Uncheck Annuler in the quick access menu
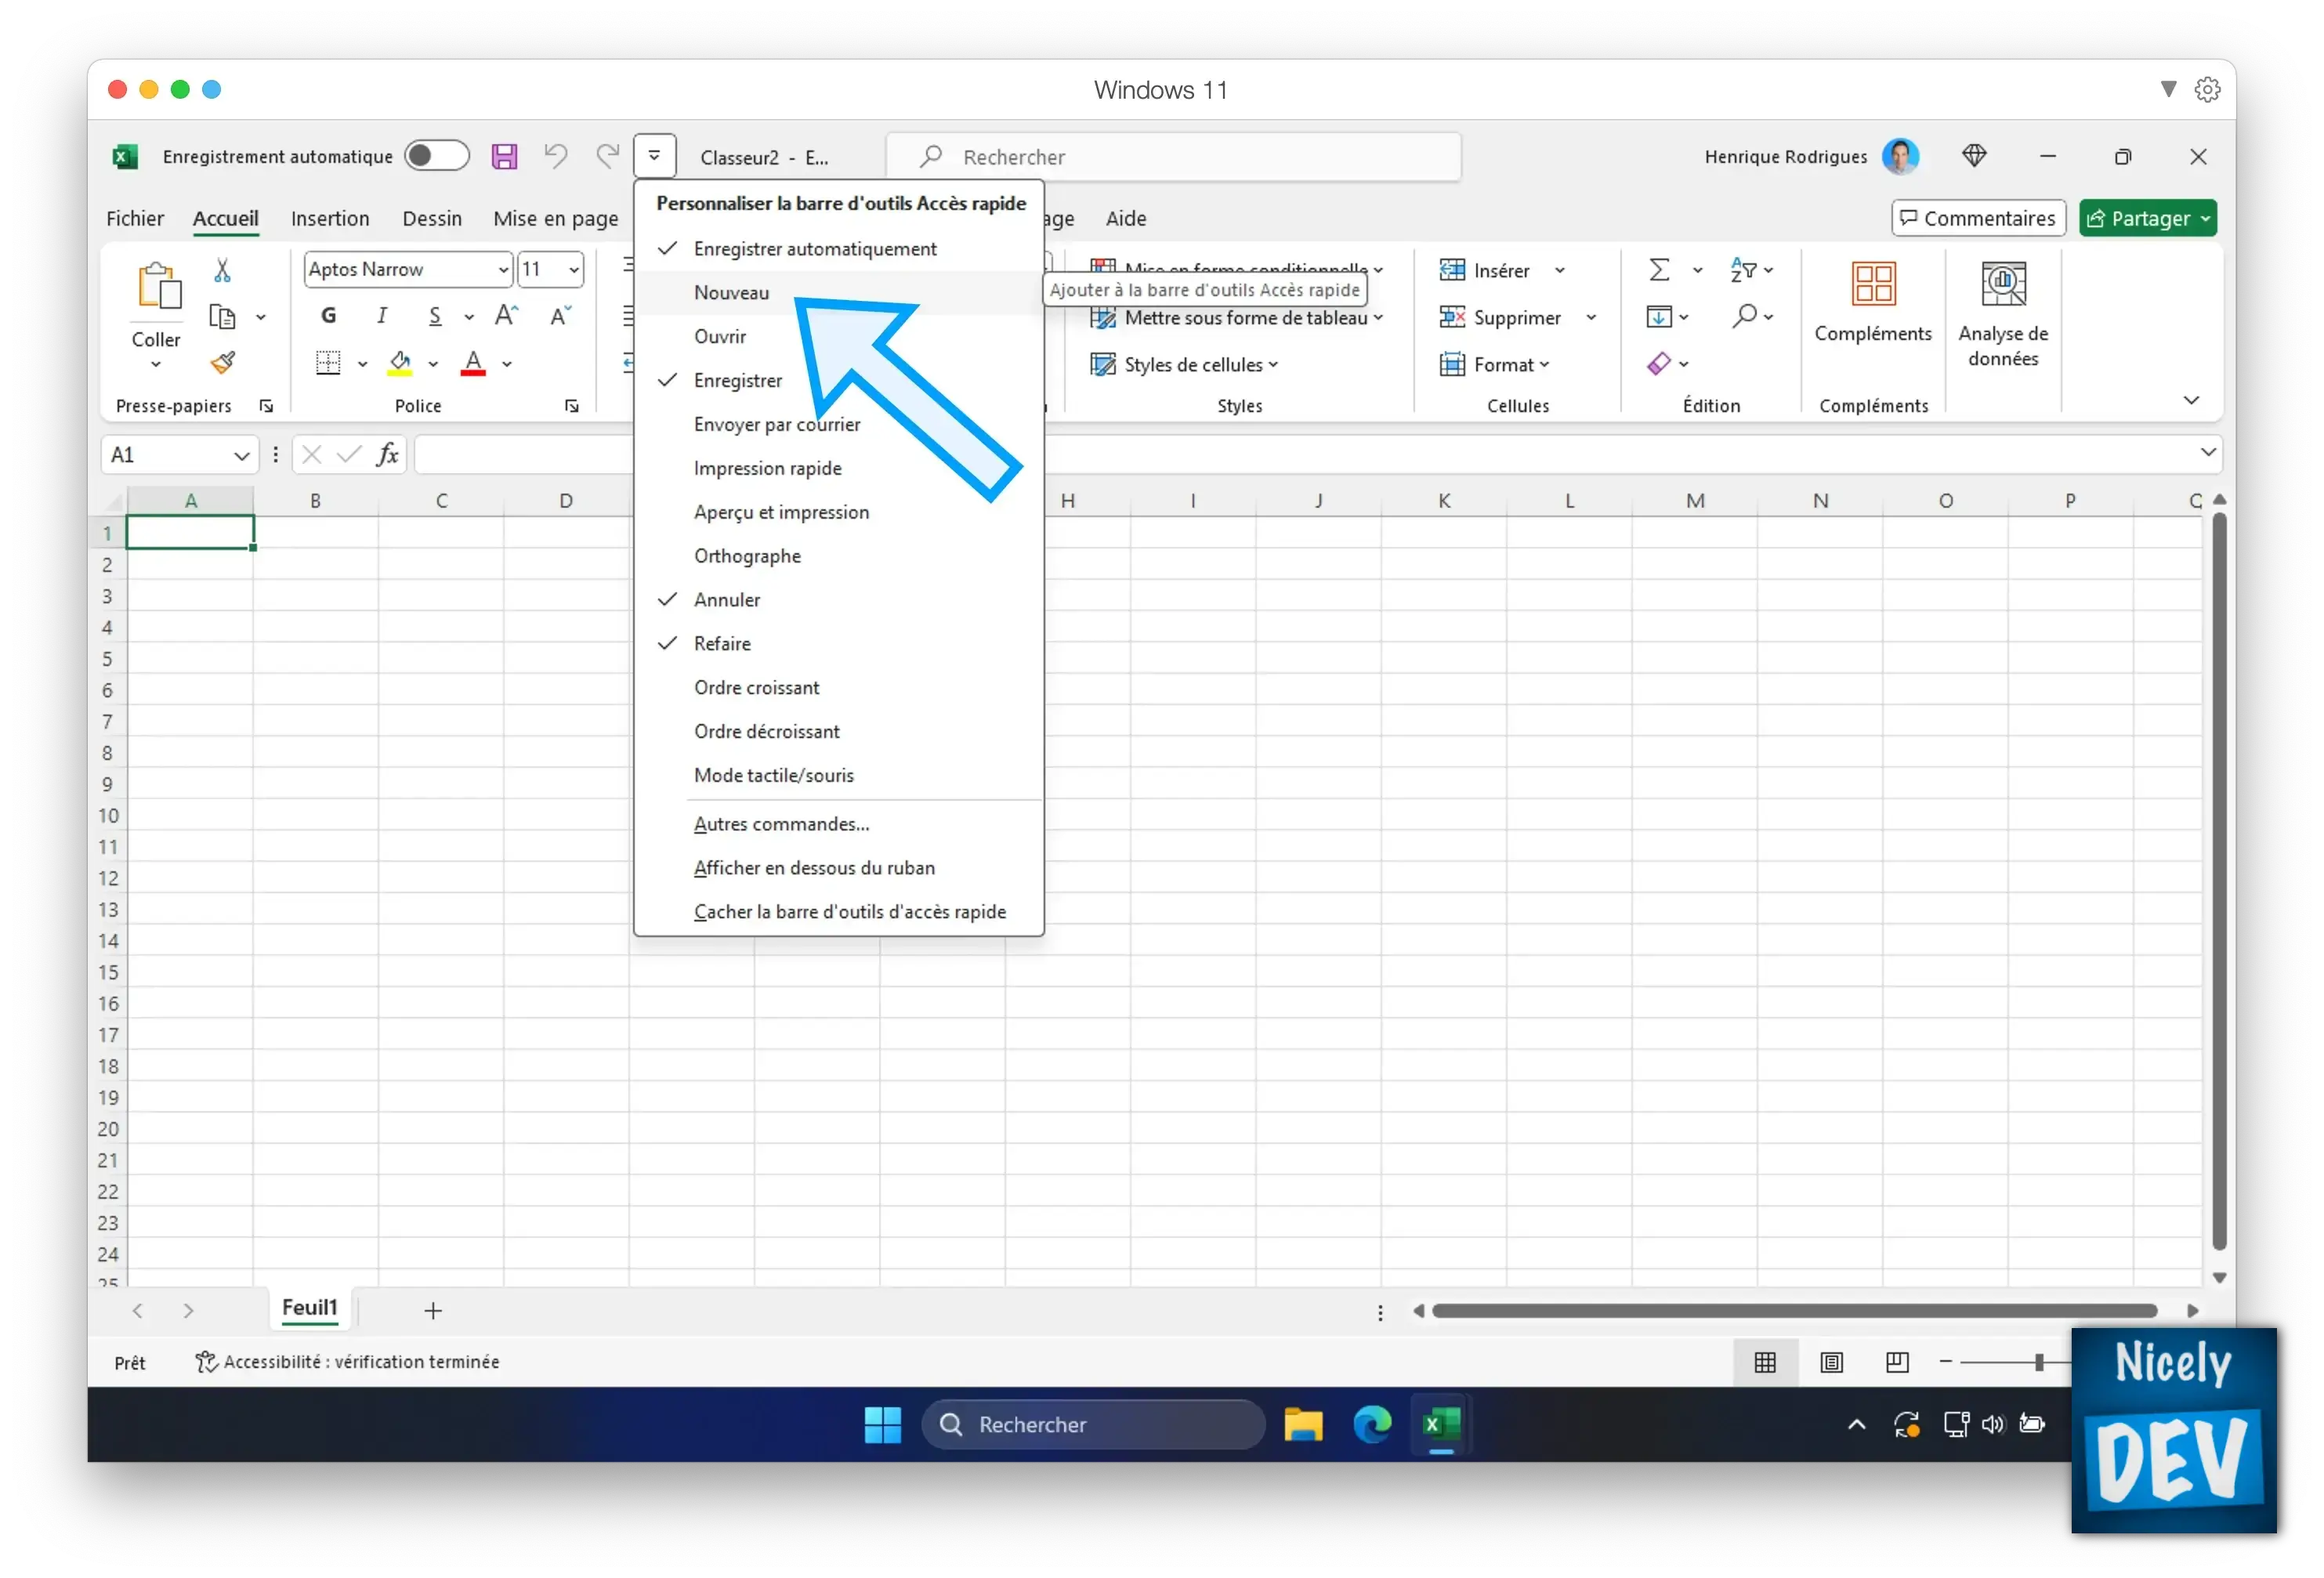Viewport: 2324px width, 1578px height. (x=838, y=600)
